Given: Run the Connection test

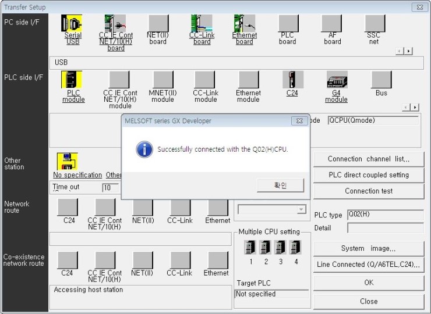Looking at the screenshot, I should 369,191.
